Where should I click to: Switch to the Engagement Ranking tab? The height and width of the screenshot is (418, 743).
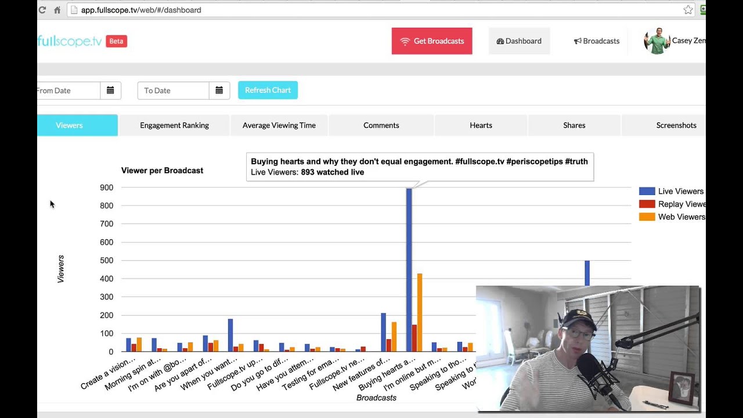[x=174, y=125]
